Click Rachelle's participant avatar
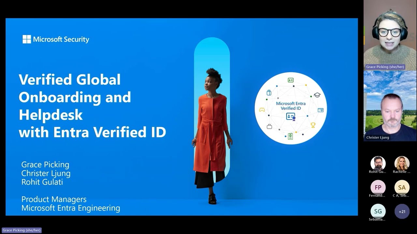 coord(402,163)
